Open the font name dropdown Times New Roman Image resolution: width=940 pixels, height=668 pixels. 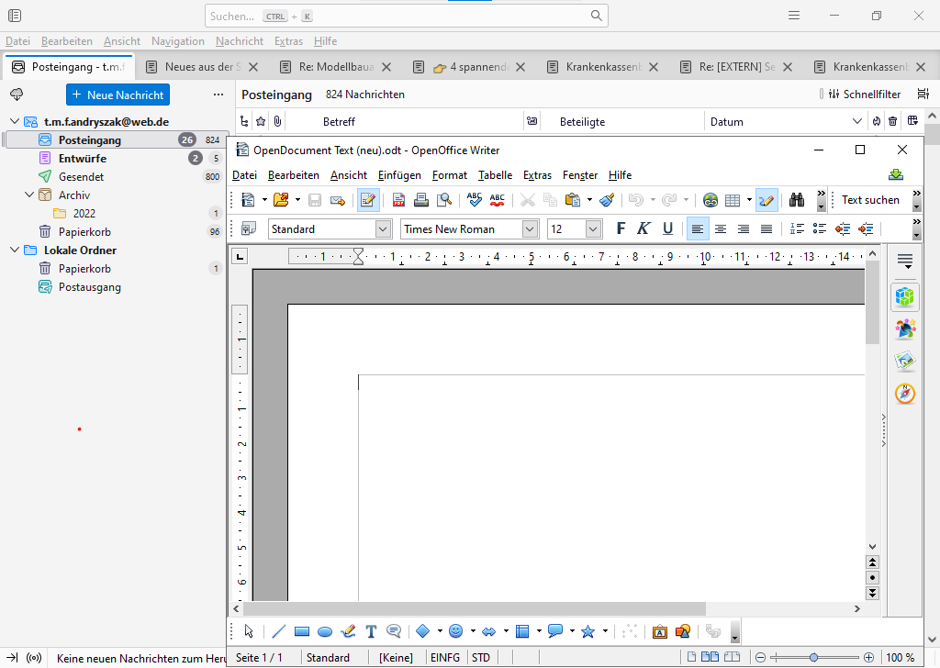click(530, 229)
